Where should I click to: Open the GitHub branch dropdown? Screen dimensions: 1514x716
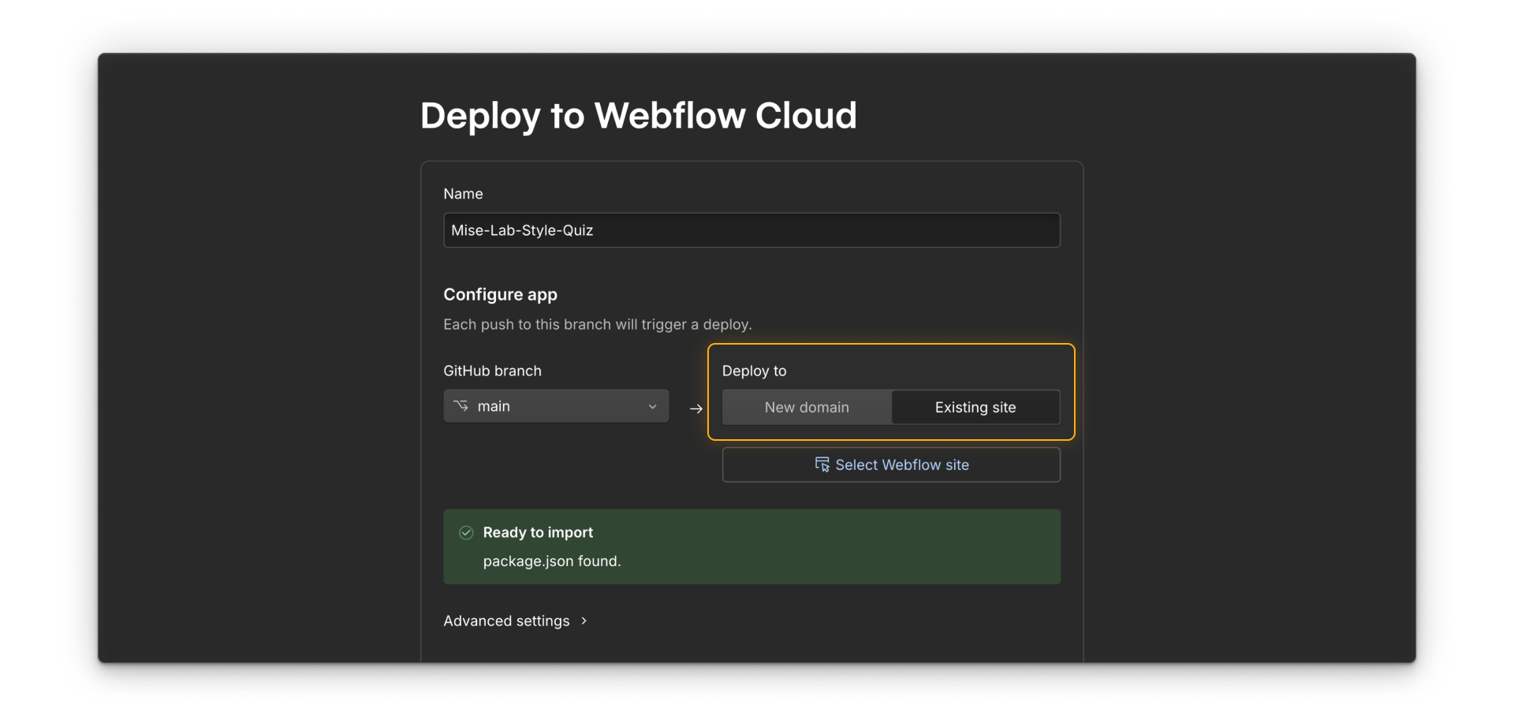pyautogui.click(x=556, y=406)
